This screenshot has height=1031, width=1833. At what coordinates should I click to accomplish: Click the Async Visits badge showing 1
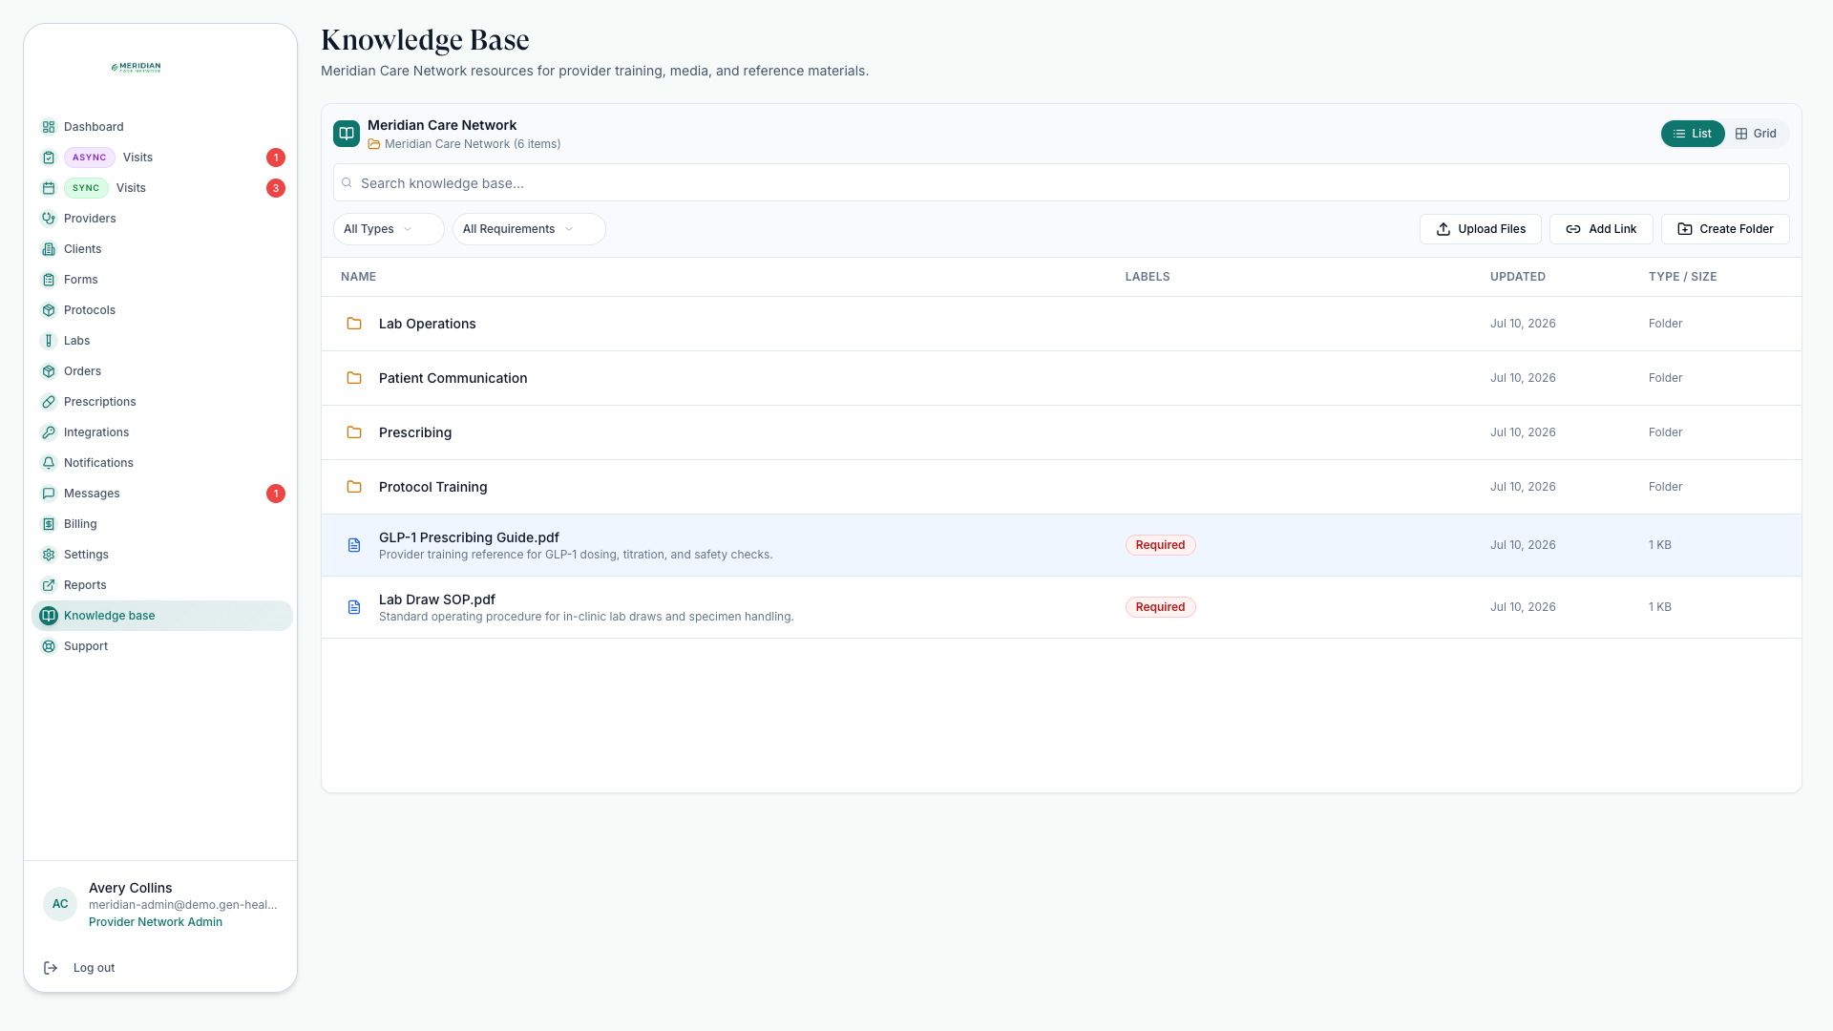(x=276, y=158)
